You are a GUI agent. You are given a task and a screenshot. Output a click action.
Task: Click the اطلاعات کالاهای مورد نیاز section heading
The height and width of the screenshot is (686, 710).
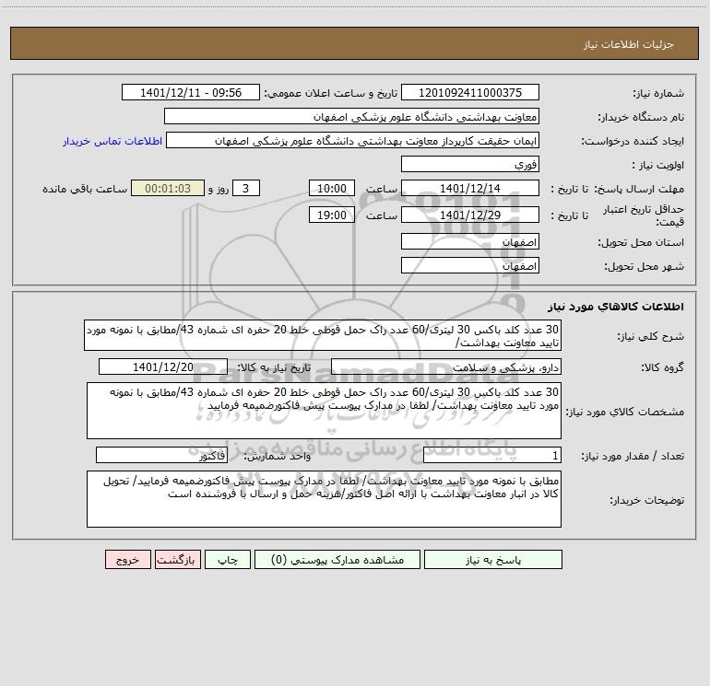point(616,307)
